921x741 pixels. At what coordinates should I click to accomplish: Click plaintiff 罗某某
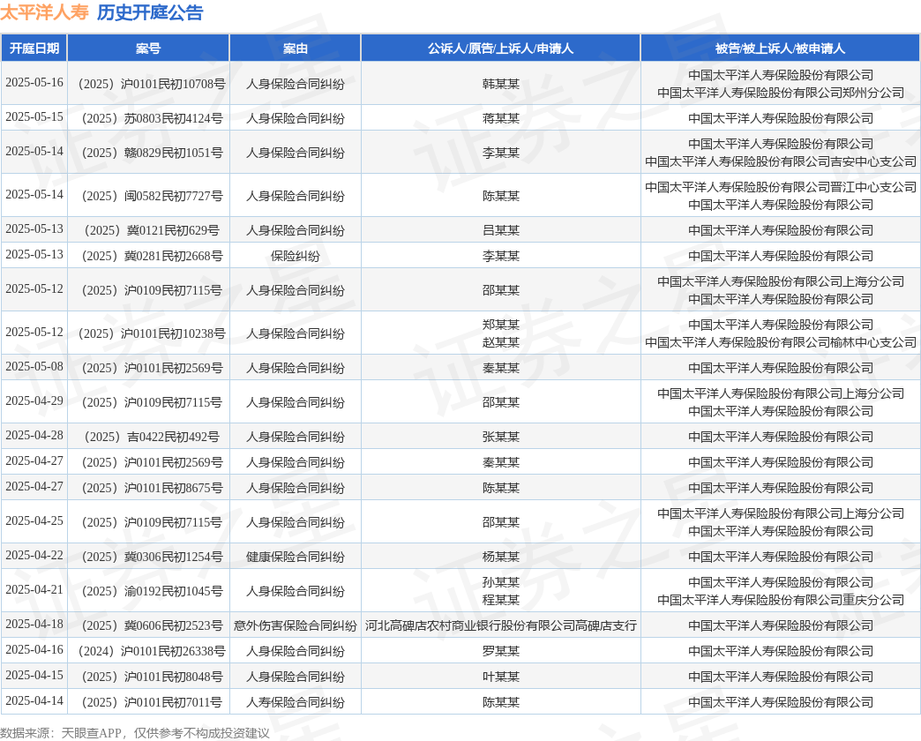tap(500, 651)
